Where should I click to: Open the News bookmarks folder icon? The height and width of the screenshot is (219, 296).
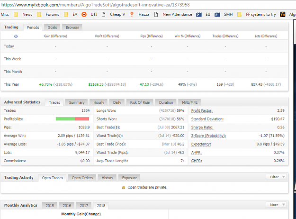click(16, 14)
